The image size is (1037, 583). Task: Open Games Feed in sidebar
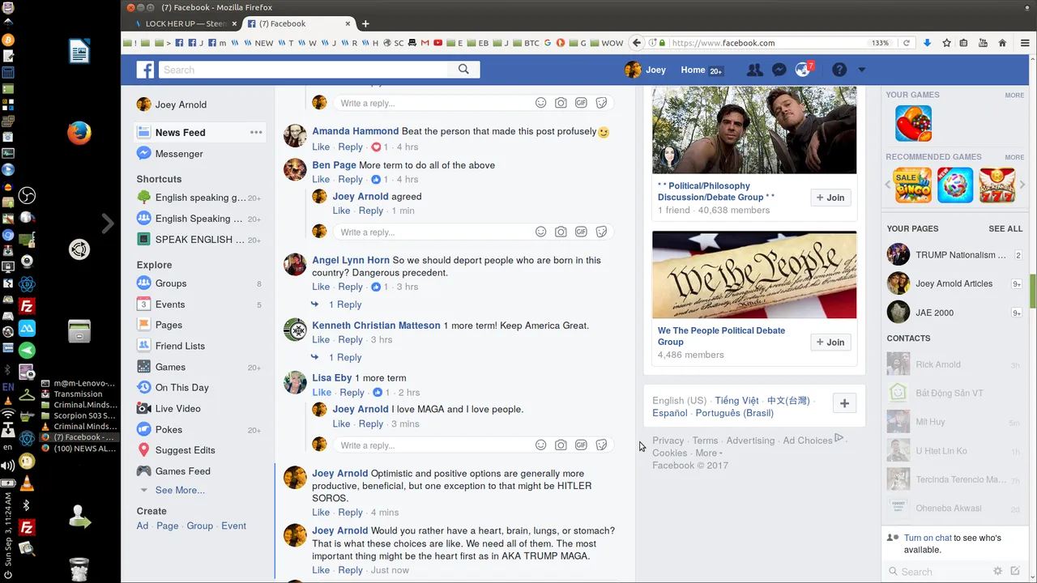point(182,471)
